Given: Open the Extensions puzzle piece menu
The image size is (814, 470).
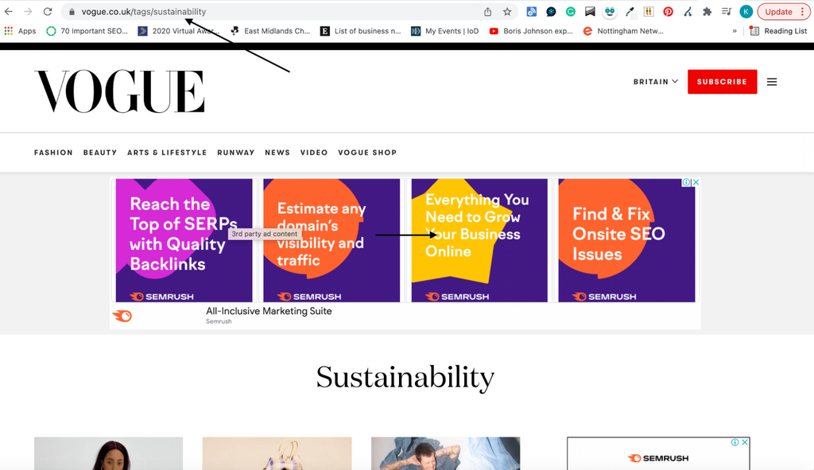Looking at the screenshot, I should [707, 12].
